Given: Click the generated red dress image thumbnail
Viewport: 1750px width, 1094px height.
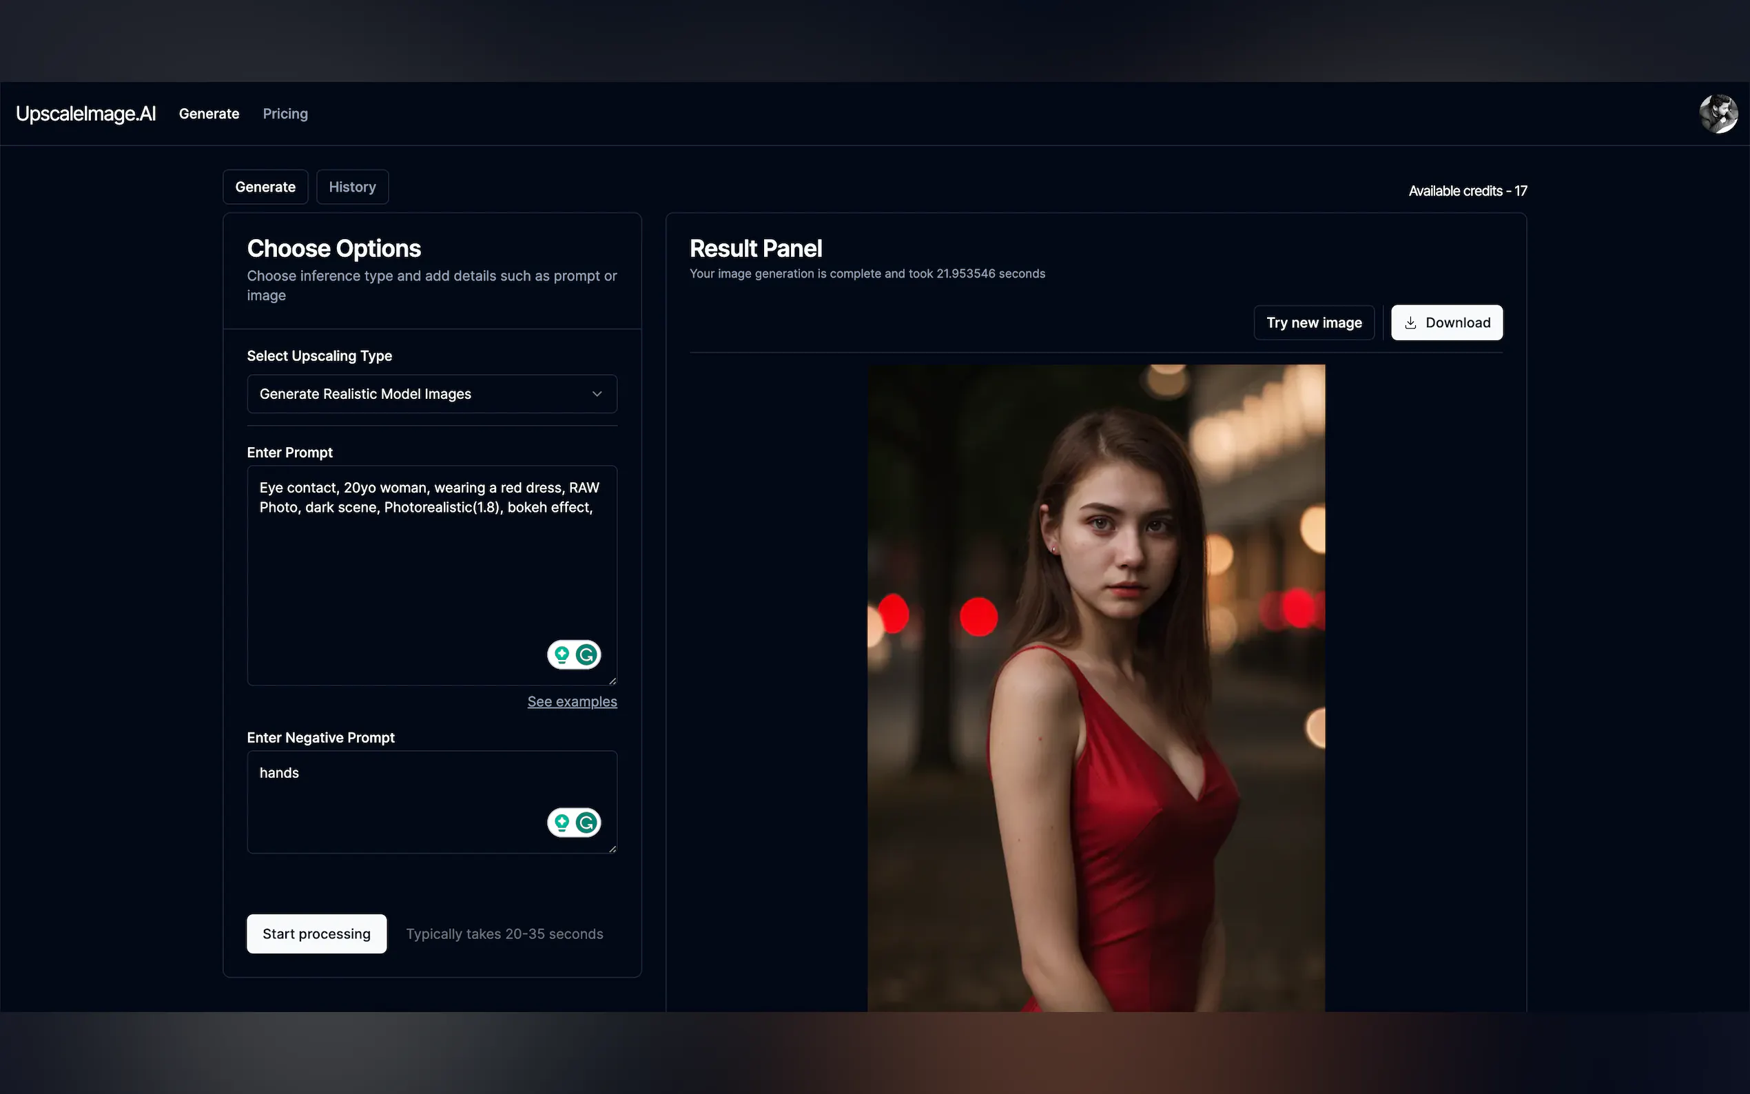Looking at the screenshot, I should (x=1096, y=688).
